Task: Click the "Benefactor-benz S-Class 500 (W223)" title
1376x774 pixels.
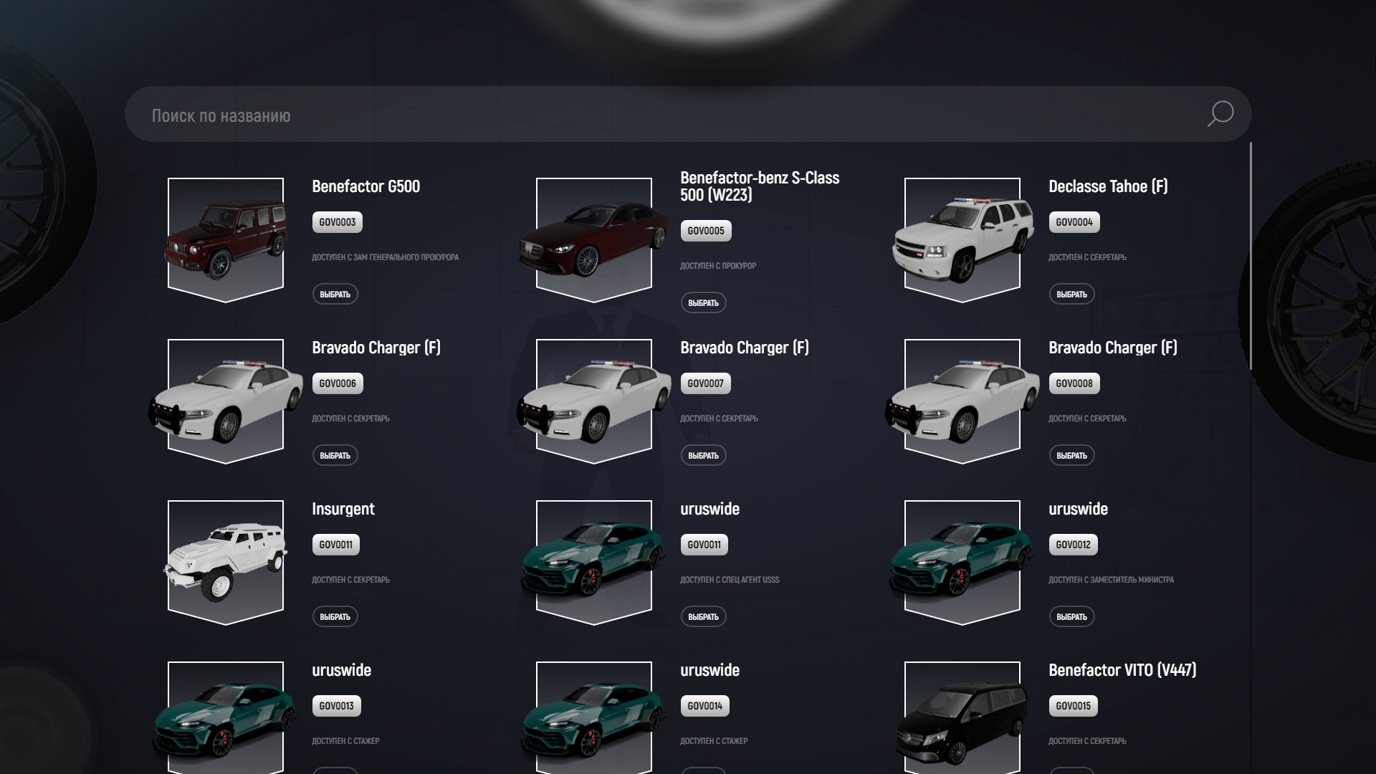Action: pyautogui.click(x=760, y=186)
